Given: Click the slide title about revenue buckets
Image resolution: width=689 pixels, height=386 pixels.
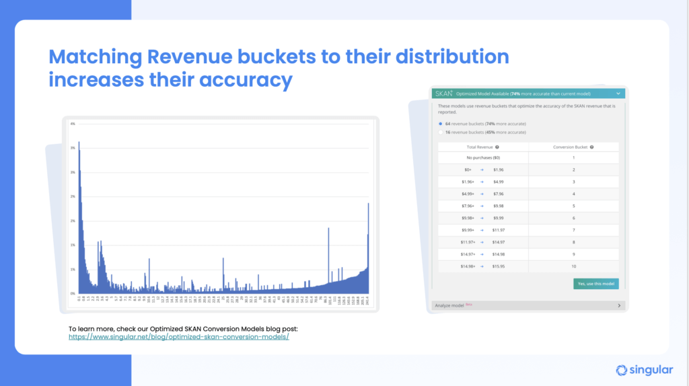Looking at the screenshot, I should coord(279,68).
